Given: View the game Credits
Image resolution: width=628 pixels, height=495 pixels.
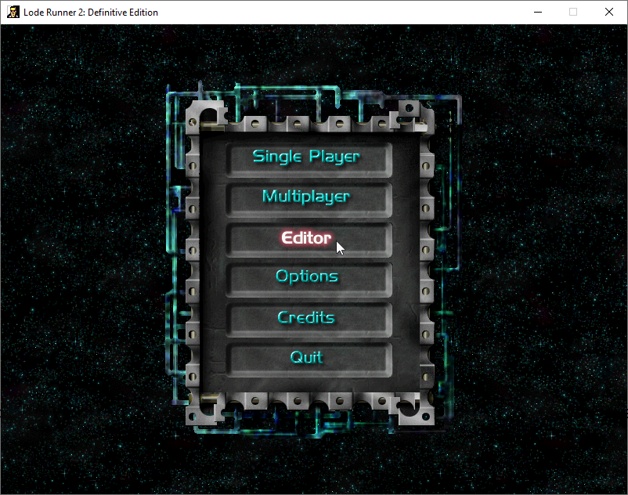Looking at the screenshot, I should [309, 320].
